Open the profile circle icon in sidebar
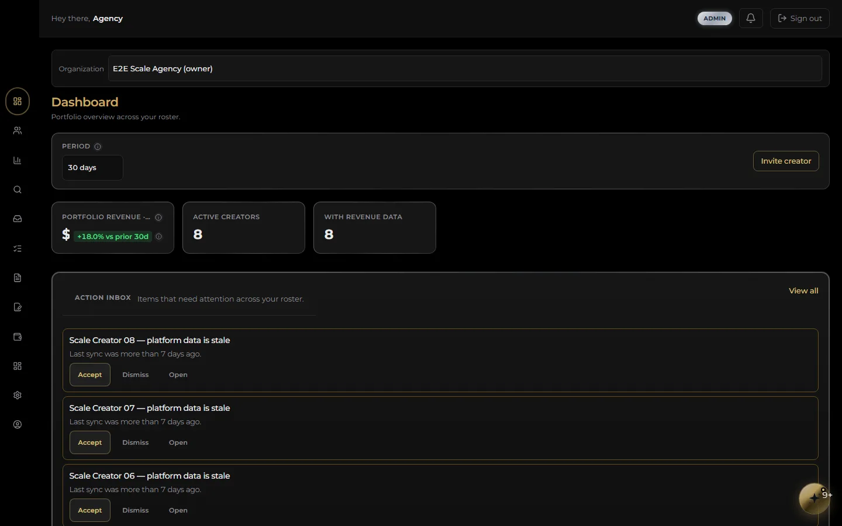 pos(18,424)
